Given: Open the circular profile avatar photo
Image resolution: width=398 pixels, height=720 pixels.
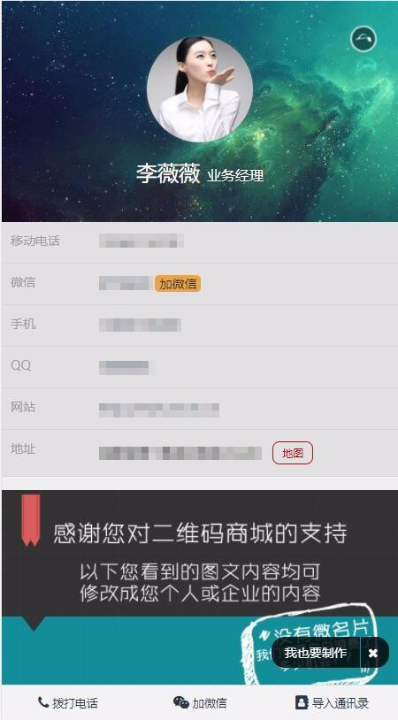Looking at the screenshot, I should tap(200, 89).
